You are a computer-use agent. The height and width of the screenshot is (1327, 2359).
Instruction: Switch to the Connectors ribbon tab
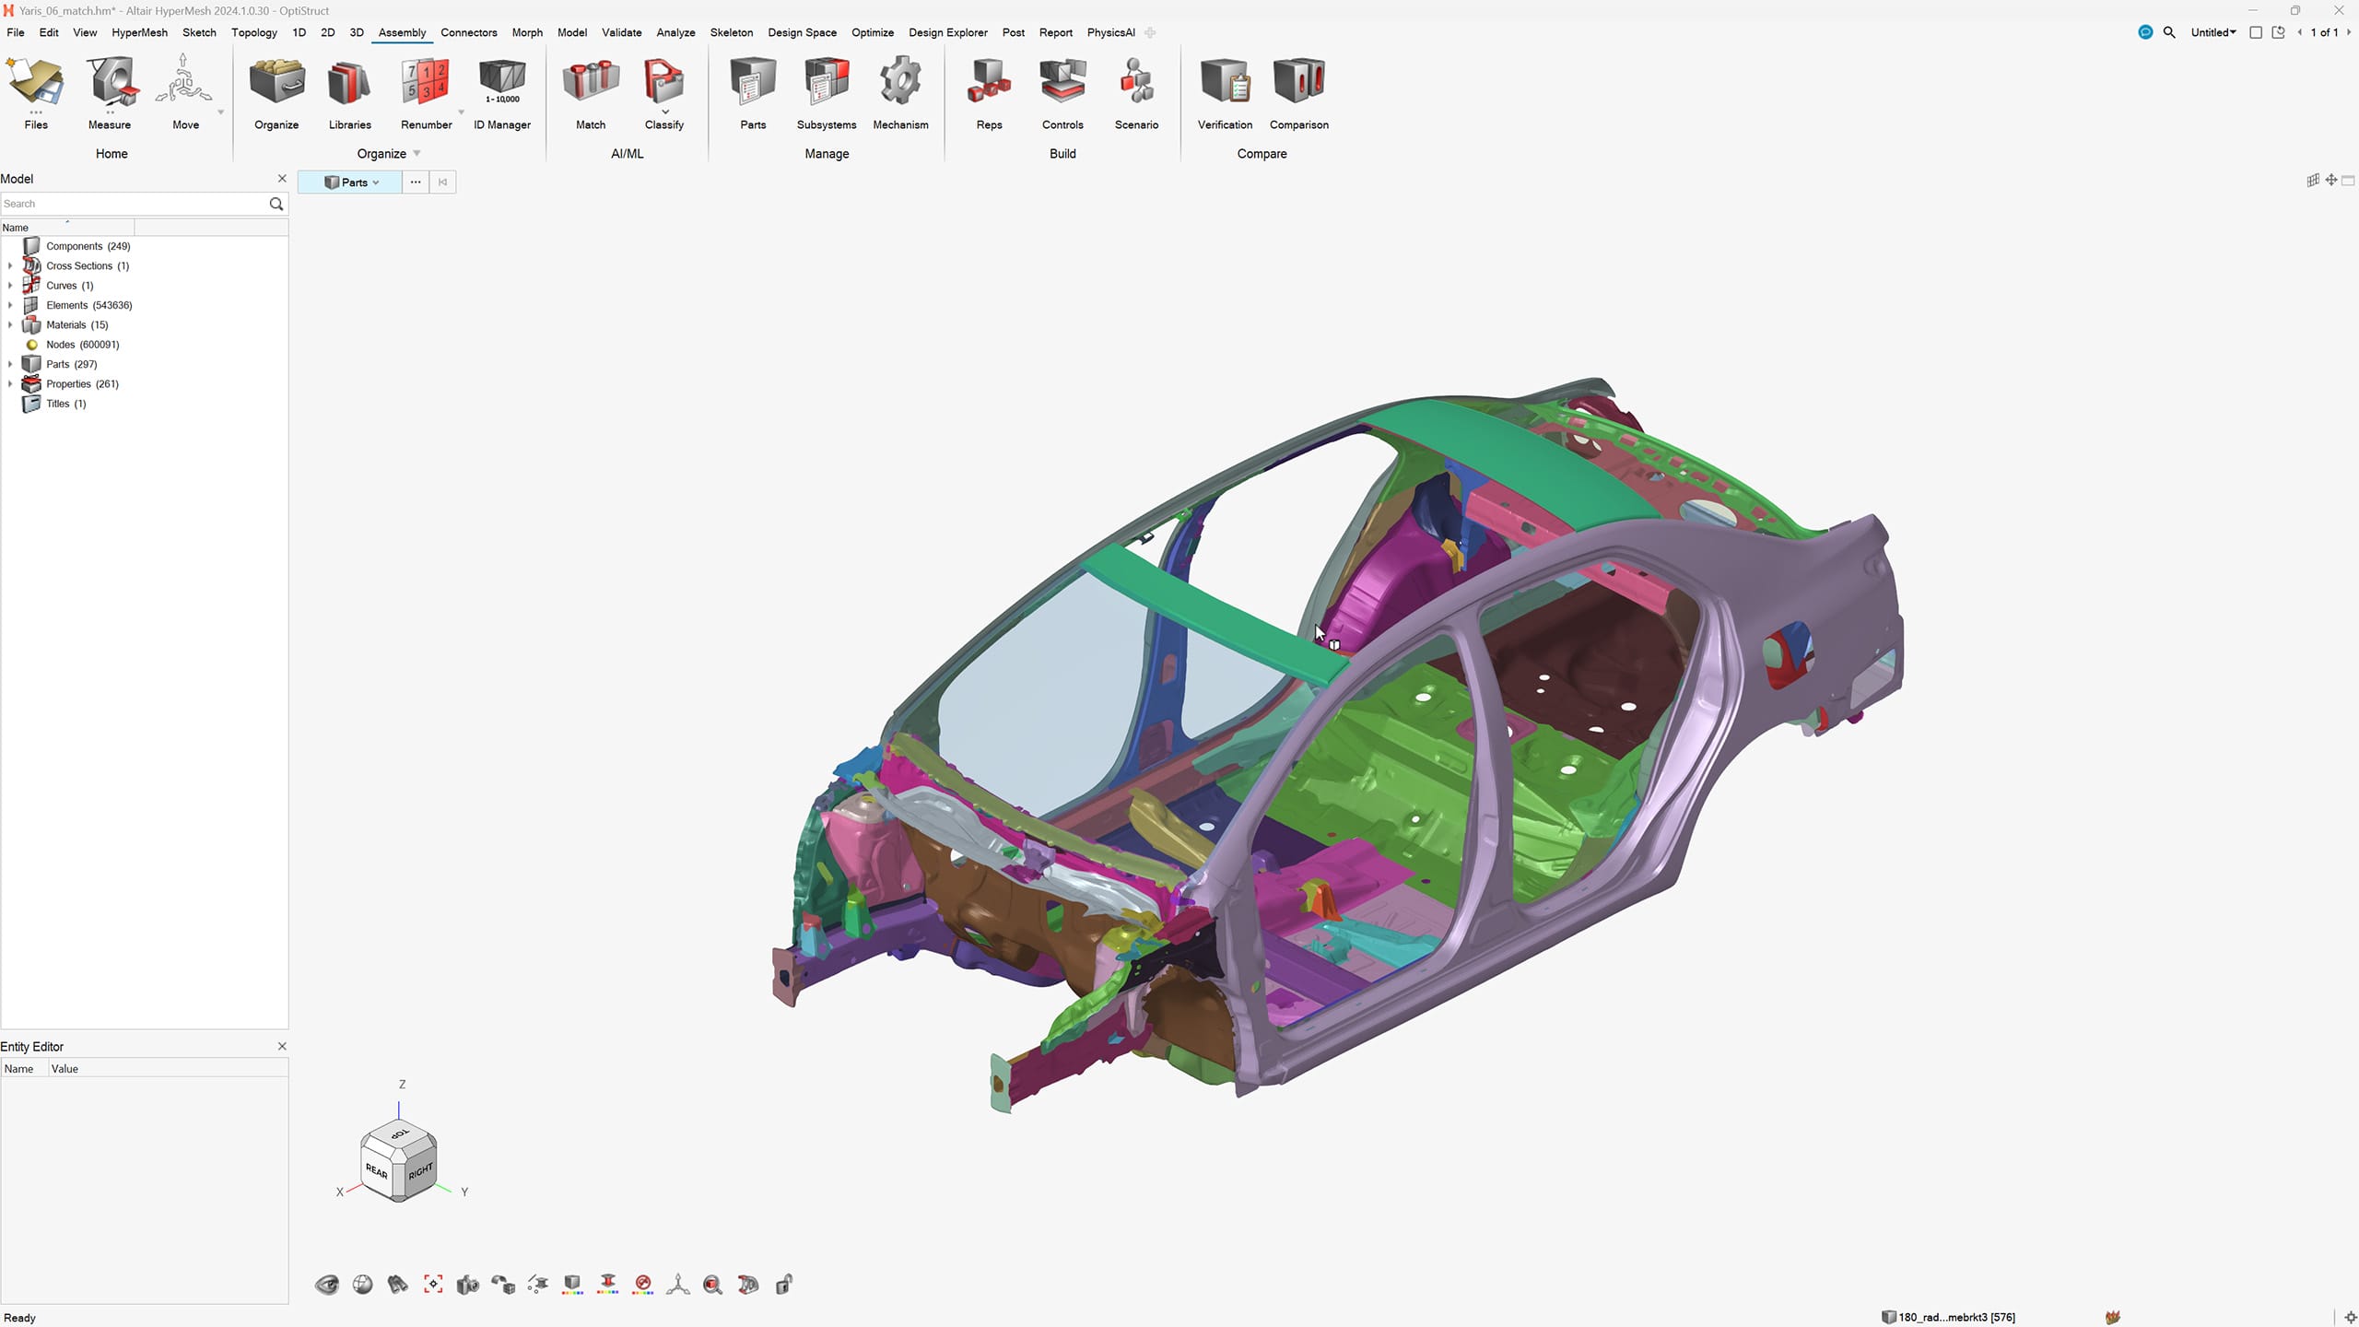click(469, 32)
